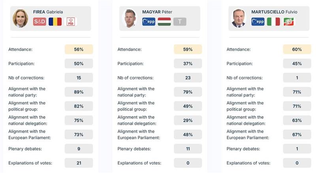
Task: Click the Italian flag icon
Action: [273, 22]
